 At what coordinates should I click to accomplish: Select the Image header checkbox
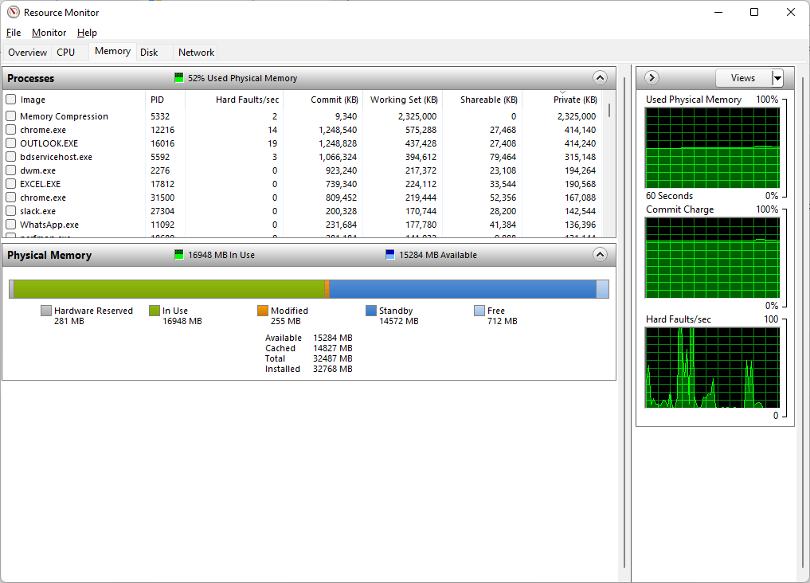tap(10, 100)
